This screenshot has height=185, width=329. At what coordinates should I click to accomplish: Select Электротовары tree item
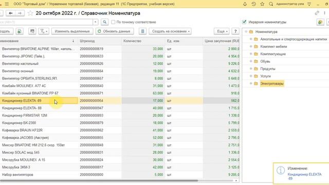pyautogui.click(x=272, y=83)
